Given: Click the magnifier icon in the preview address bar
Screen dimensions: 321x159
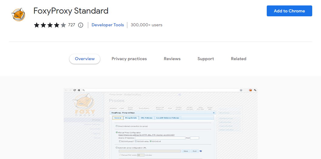Looking at the screenshot, I should coord(84,90).
